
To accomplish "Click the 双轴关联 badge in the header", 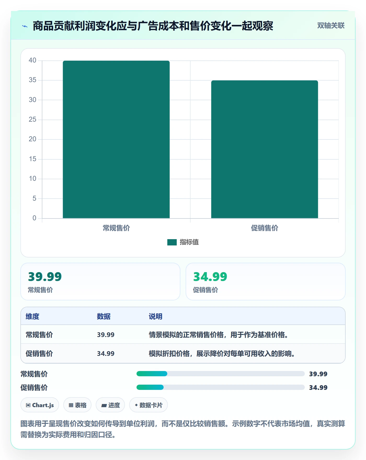I will [331, 26].
